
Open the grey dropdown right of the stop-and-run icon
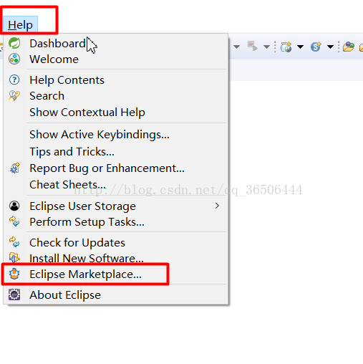click(x=266, y=47)
